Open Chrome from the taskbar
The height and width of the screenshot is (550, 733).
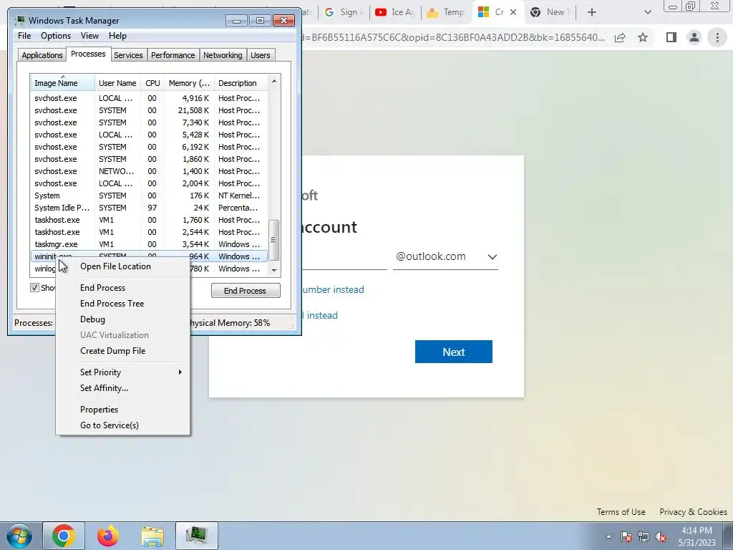64,536
